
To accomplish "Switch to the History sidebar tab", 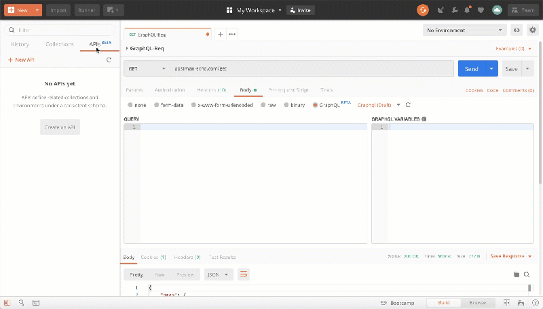I will click(20, 44).
